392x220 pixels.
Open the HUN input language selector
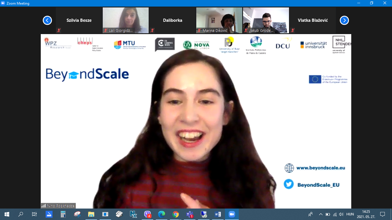point(350,214)
